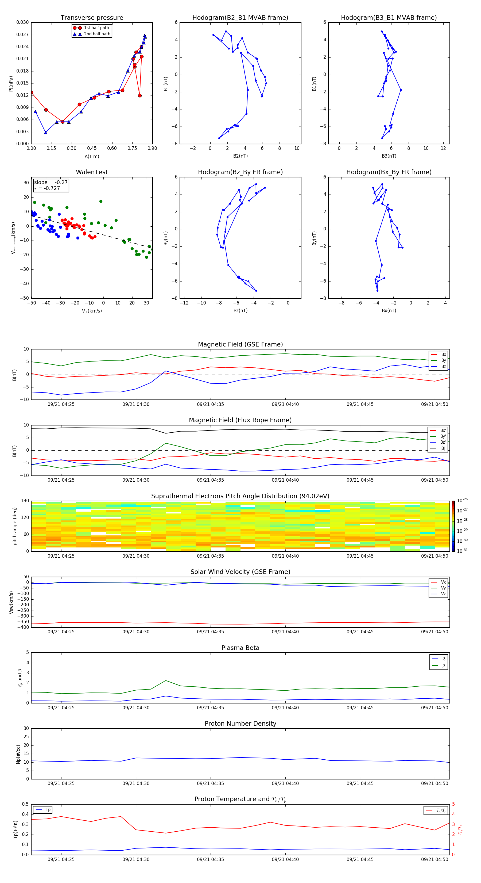Viewport: 481px width, 883px height.
Task: Click the |B| legend entry in Flux Rope panel
Action: 438,448
